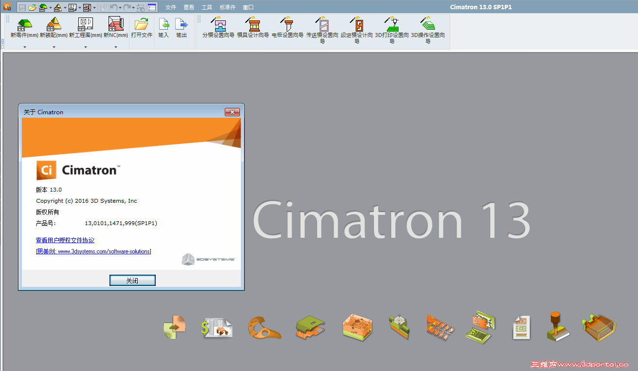Click the orange mold base assembly icon at bottom

pos(357,327)
